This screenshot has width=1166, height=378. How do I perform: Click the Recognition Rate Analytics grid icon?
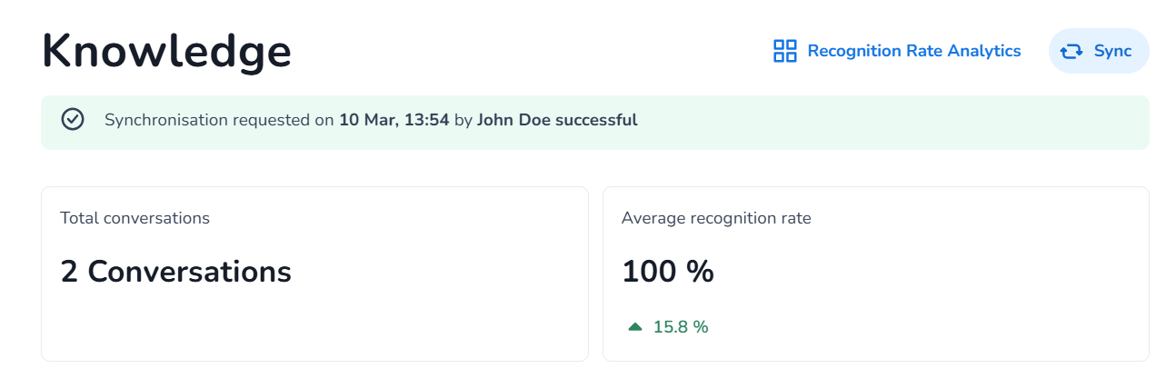click(784, 51)
